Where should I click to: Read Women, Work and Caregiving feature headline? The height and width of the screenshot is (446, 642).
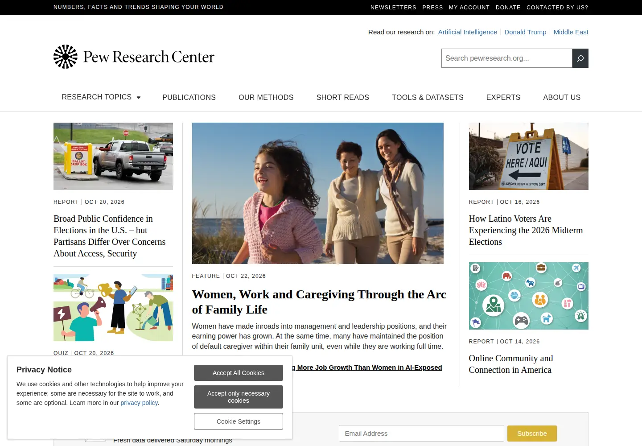pyautogui.click(x=319, y=302)
